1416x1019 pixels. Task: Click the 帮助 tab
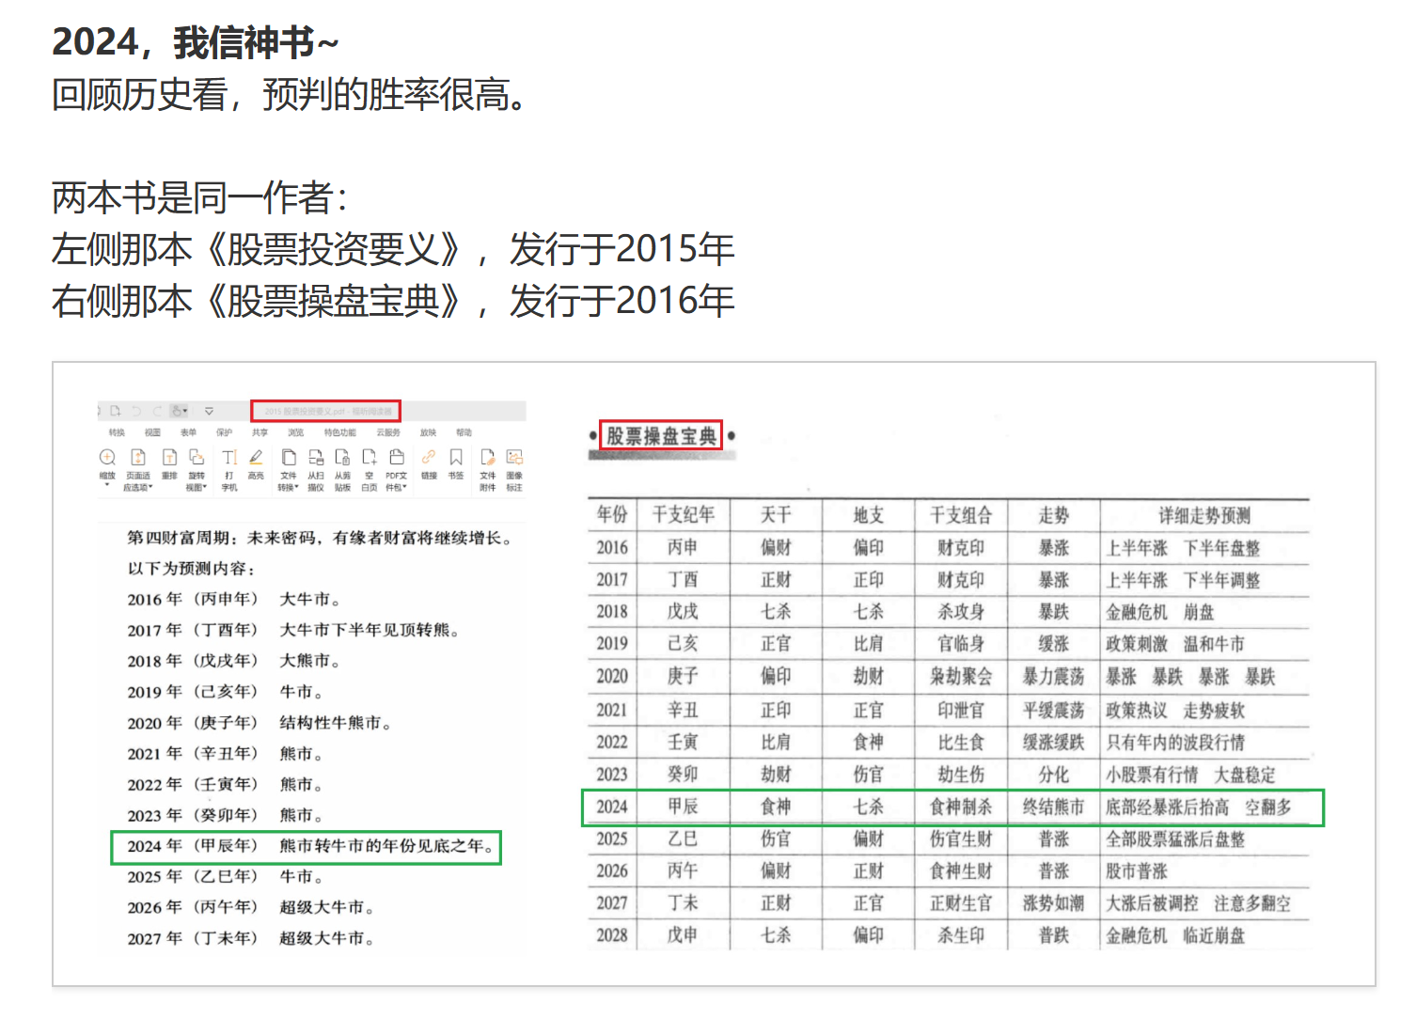[x=464, y=432]
